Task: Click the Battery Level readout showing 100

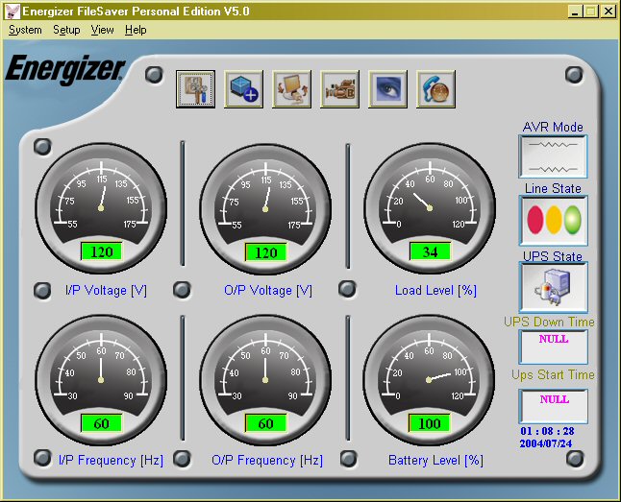Action: (430, 423)
